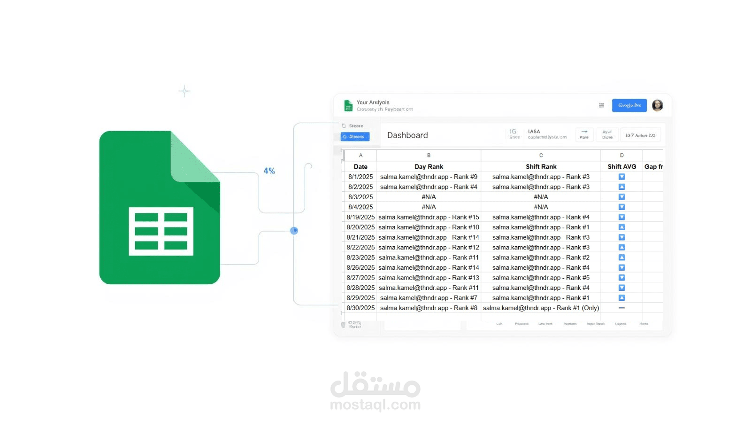The width and height of the screenshot is (751, 421).
Task: Click Day Rank cell ending "Rank #8"
Action: [429, 308]
